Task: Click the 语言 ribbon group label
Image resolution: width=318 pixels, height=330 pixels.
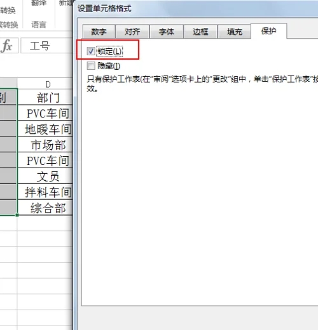Action: click(39, 25)
